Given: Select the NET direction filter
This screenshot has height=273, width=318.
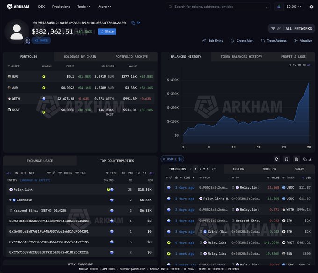Looking at the screenshot, I should point(32,173).
